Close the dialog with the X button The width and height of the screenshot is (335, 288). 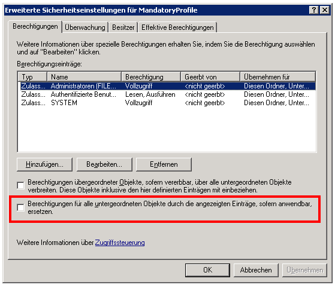pyautogui.click(x=325, y=10)
